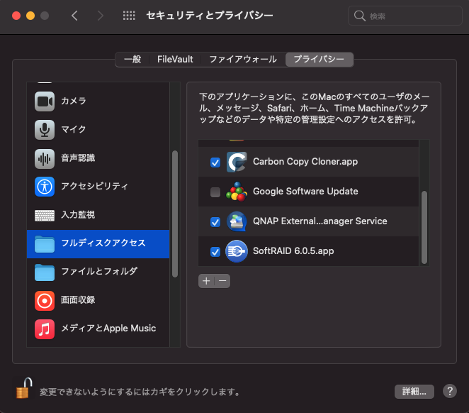Add an app with the plus button
Image resolution: width=469 pixels, height=413 pixels.
206,281
